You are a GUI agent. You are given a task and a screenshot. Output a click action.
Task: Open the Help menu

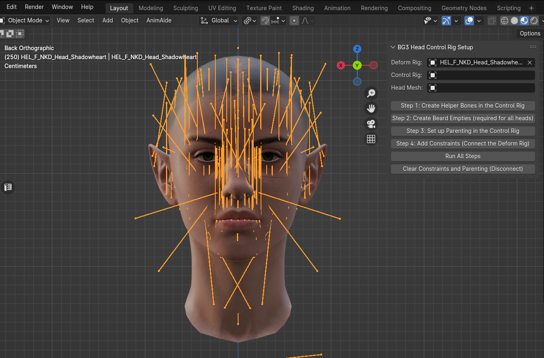(87, 7)
